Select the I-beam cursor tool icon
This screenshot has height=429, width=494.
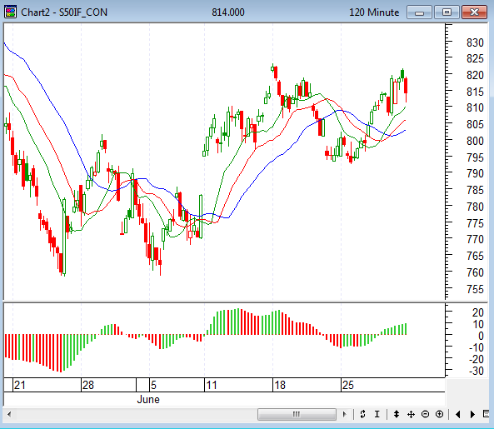coord(377,414)
